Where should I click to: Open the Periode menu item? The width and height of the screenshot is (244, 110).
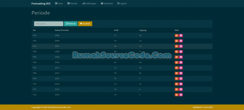[x=72, y=4]
